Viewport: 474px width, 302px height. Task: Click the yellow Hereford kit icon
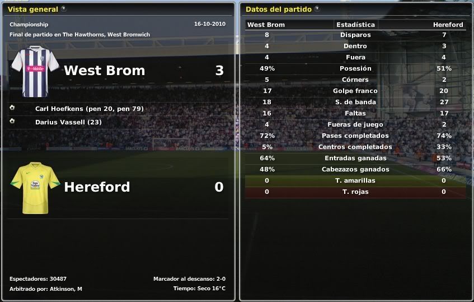[x=35, y=187]
